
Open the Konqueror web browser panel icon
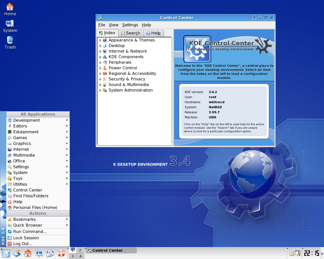39,253
